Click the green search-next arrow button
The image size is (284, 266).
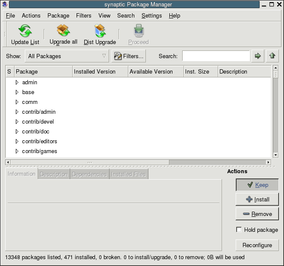(x=257, y=56)
